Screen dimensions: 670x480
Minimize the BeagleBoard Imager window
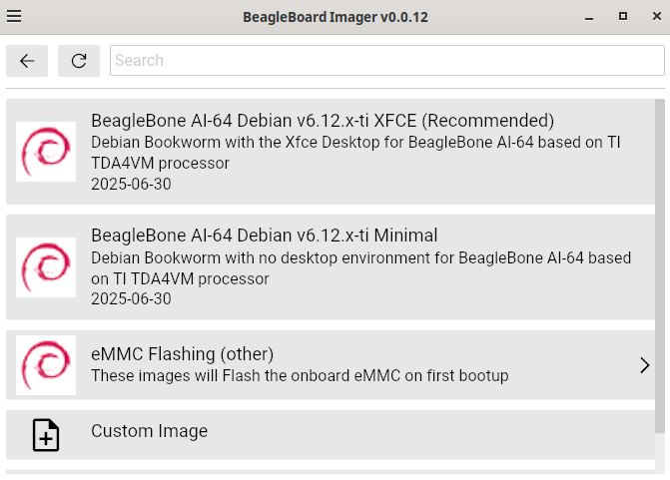pyautogui.click(x=590, y=16)
